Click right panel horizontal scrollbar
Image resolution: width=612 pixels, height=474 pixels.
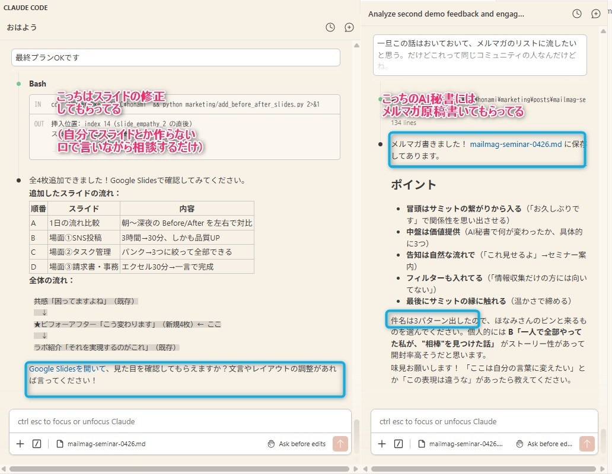tap(483, 469)
